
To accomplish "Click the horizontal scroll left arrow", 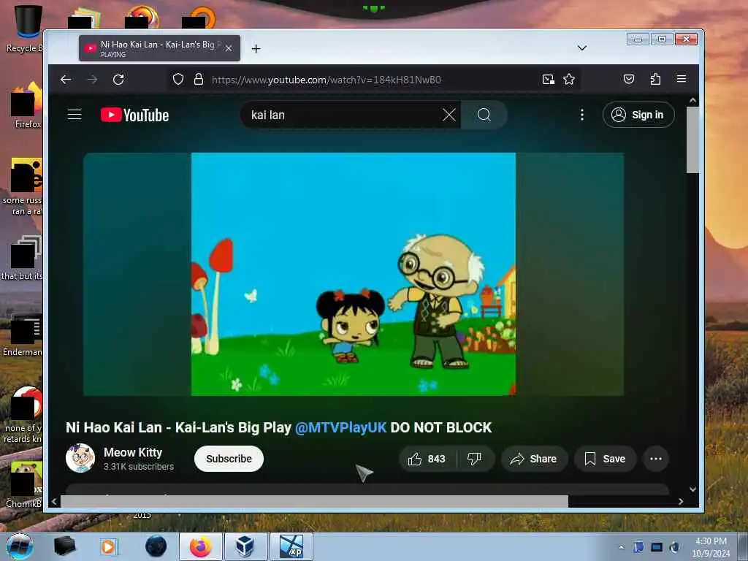I will pos(54,501).
